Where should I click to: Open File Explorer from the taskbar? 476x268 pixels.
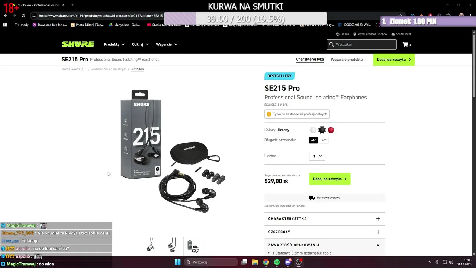(255, 262)
